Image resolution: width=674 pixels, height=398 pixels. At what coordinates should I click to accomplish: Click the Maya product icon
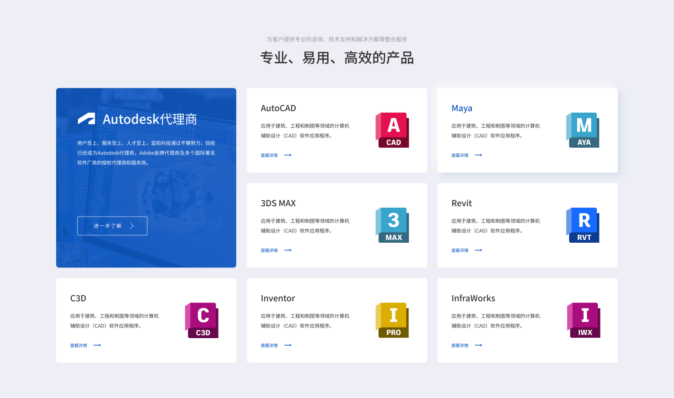pyautogui.click(x=583, y=130)
